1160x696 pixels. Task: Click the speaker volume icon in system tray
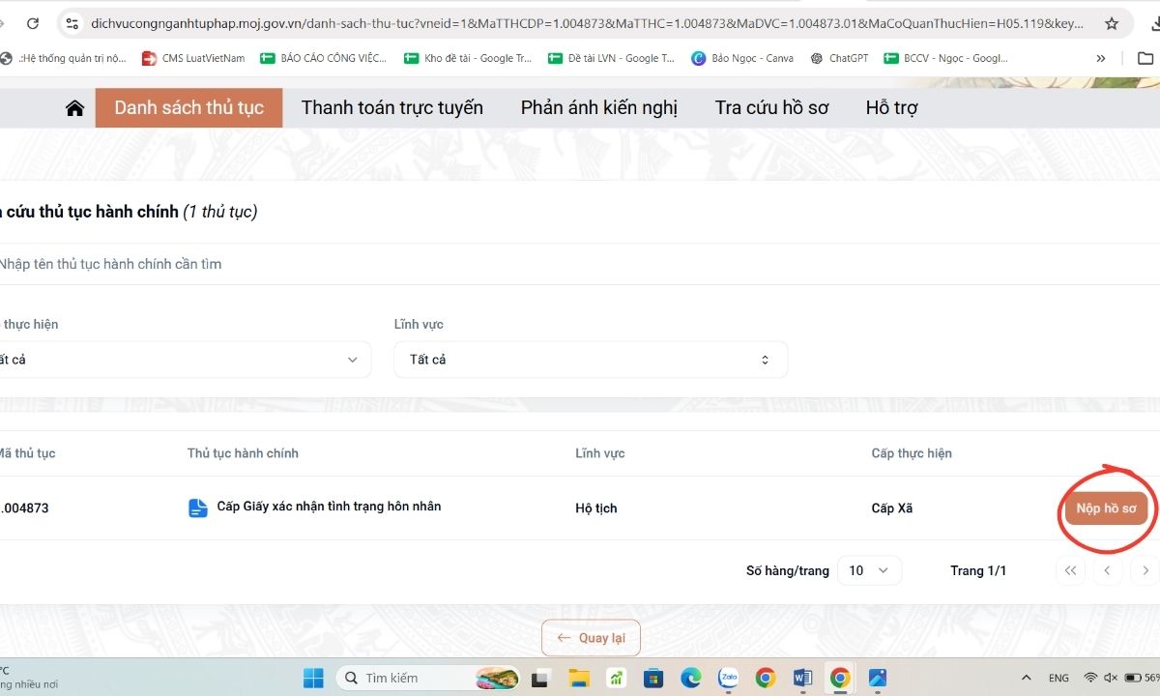click(1111, 678)
